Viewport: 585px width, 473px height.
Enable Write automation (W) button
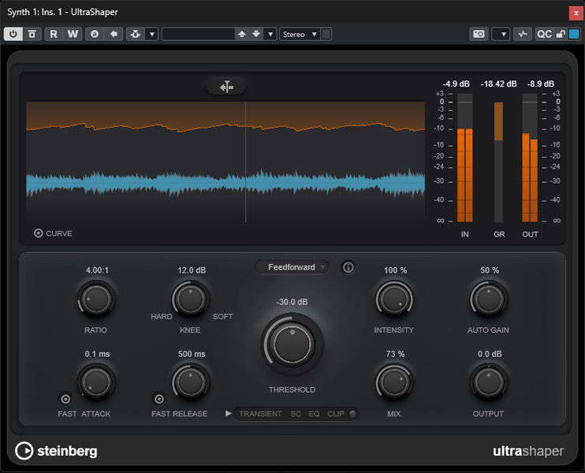(x=73, y=34)
